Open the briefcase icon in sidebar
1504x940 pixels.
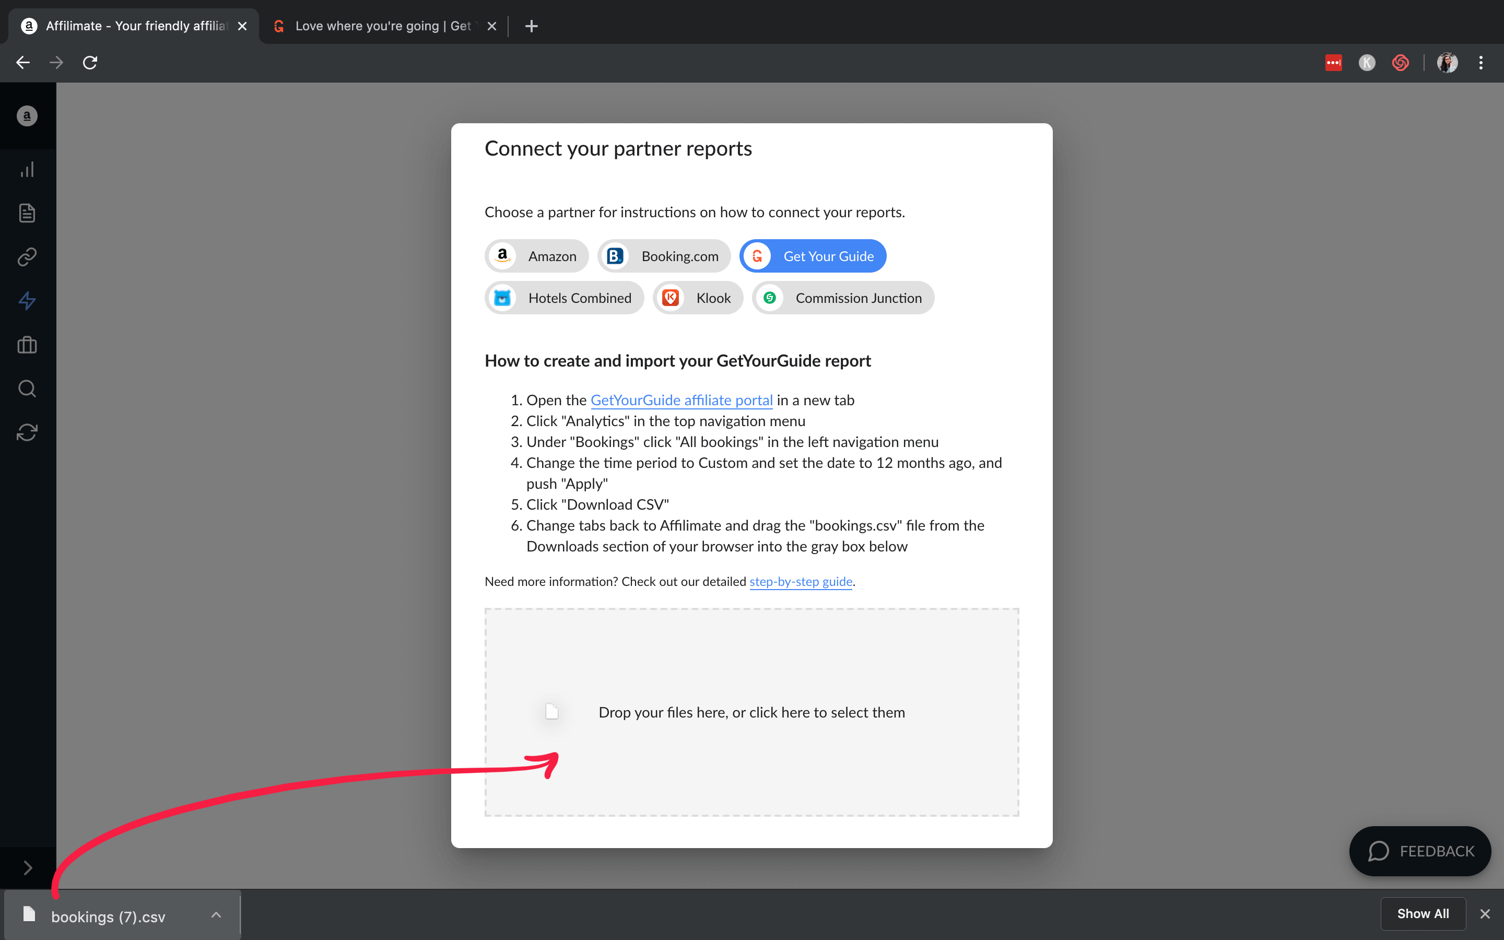27,345
